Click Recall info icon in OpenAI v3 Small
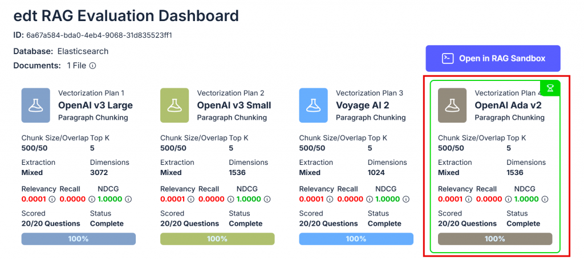This screenshot has height=260, width=584. click(x=231, y=199)
